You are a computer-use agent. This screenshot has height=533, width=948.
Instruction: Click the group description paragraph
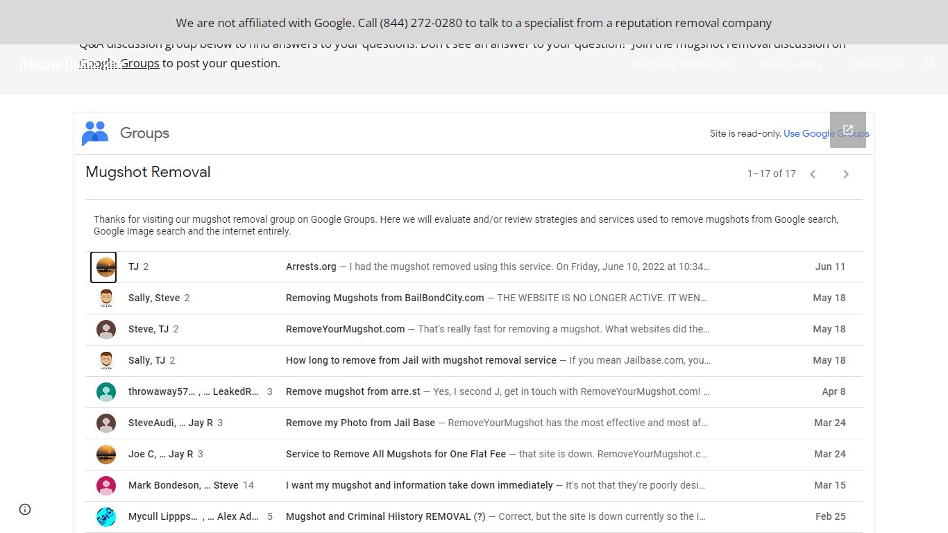coord(466,226)
